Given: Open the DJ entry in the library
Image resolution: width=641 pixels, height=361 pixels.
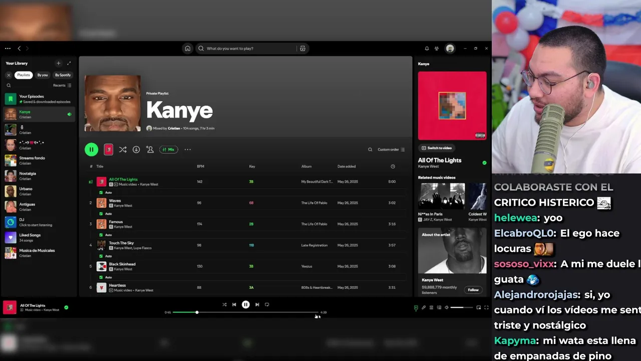Looking at the screenshot, I should [x=39, y=222].
